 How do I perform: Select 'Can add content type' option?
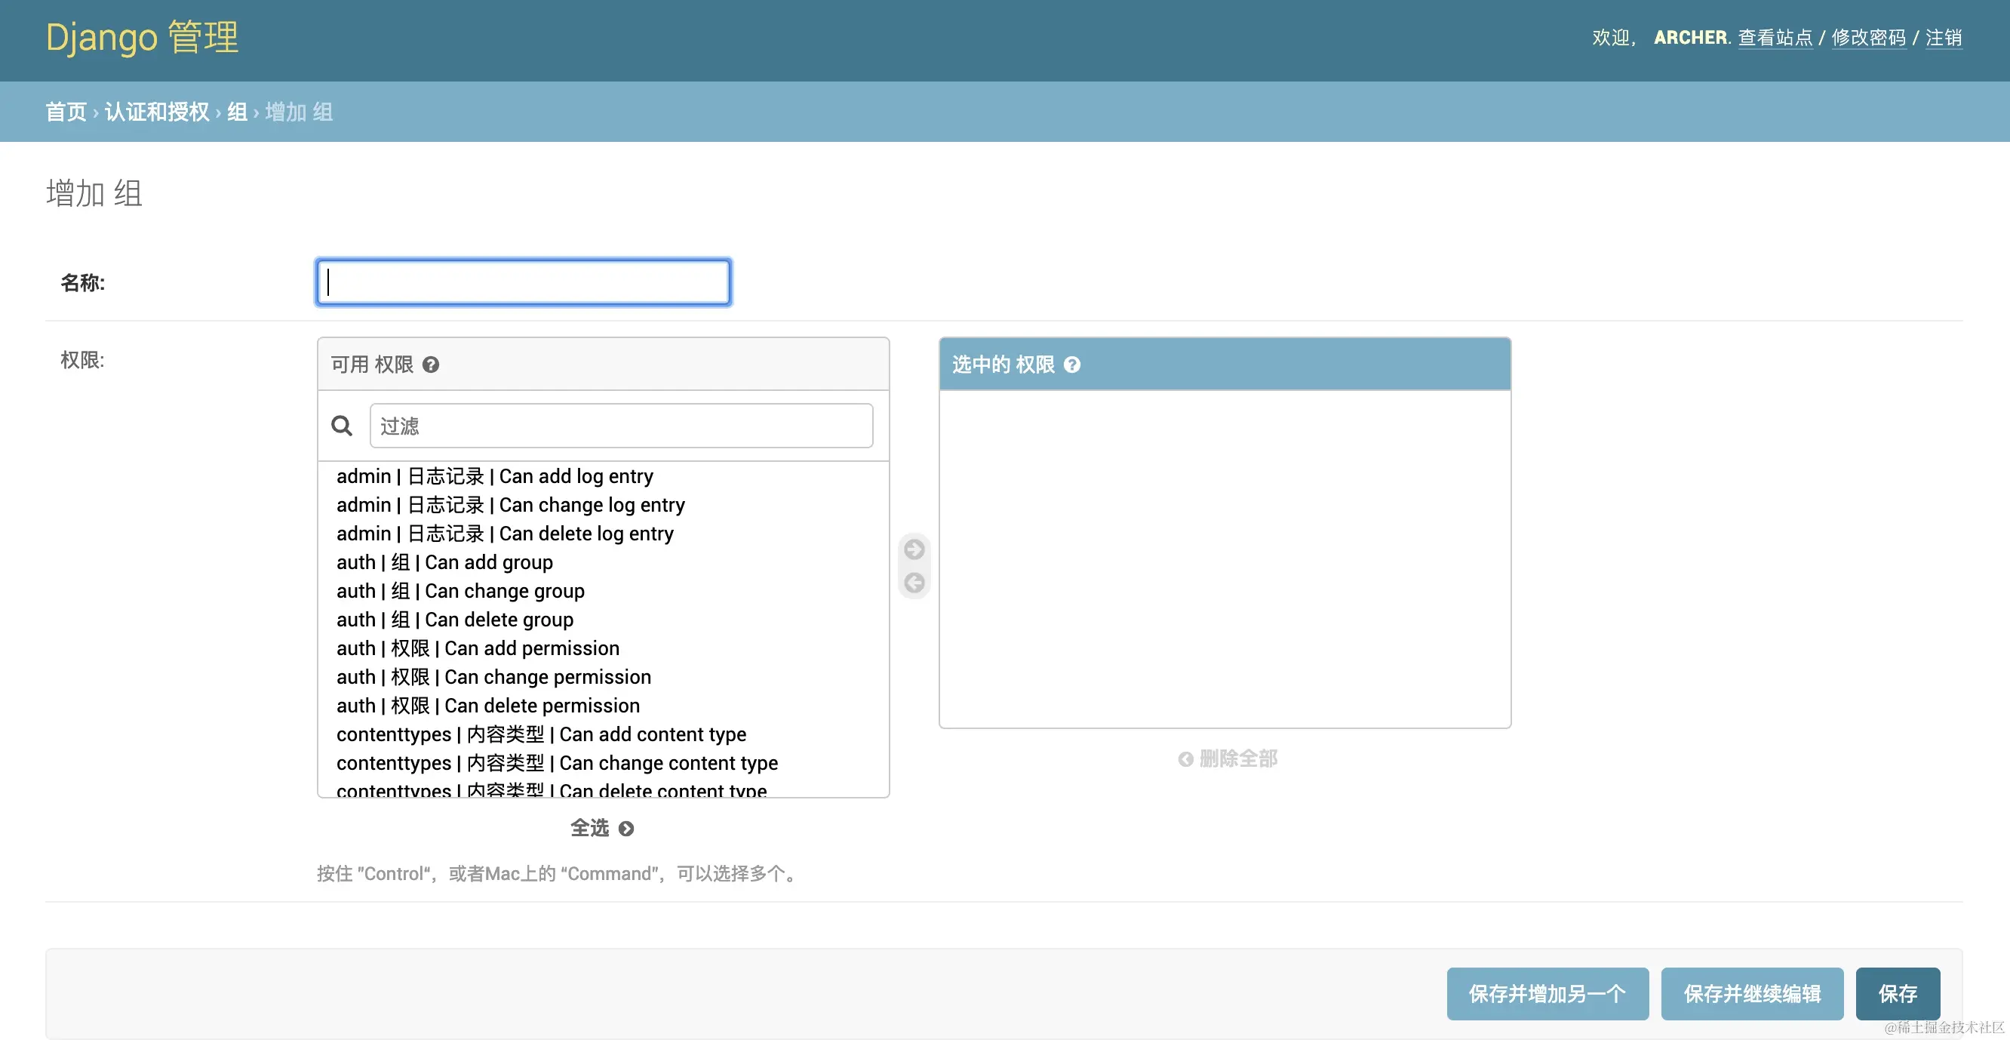pos(541,734)
